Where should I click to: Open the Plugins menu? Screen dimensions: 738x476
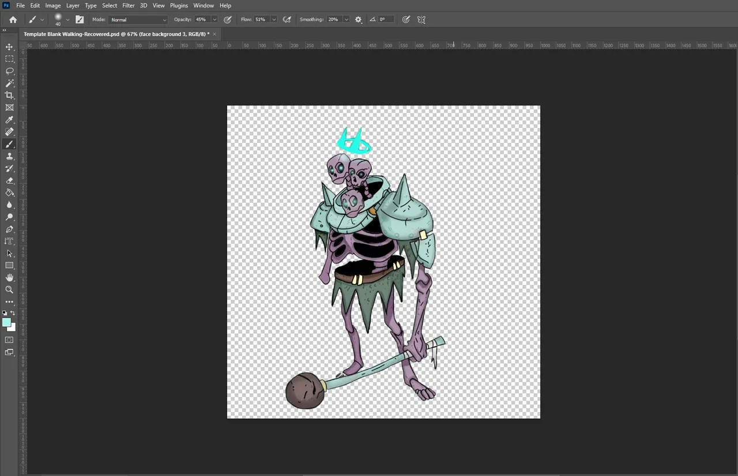point(179,5)
